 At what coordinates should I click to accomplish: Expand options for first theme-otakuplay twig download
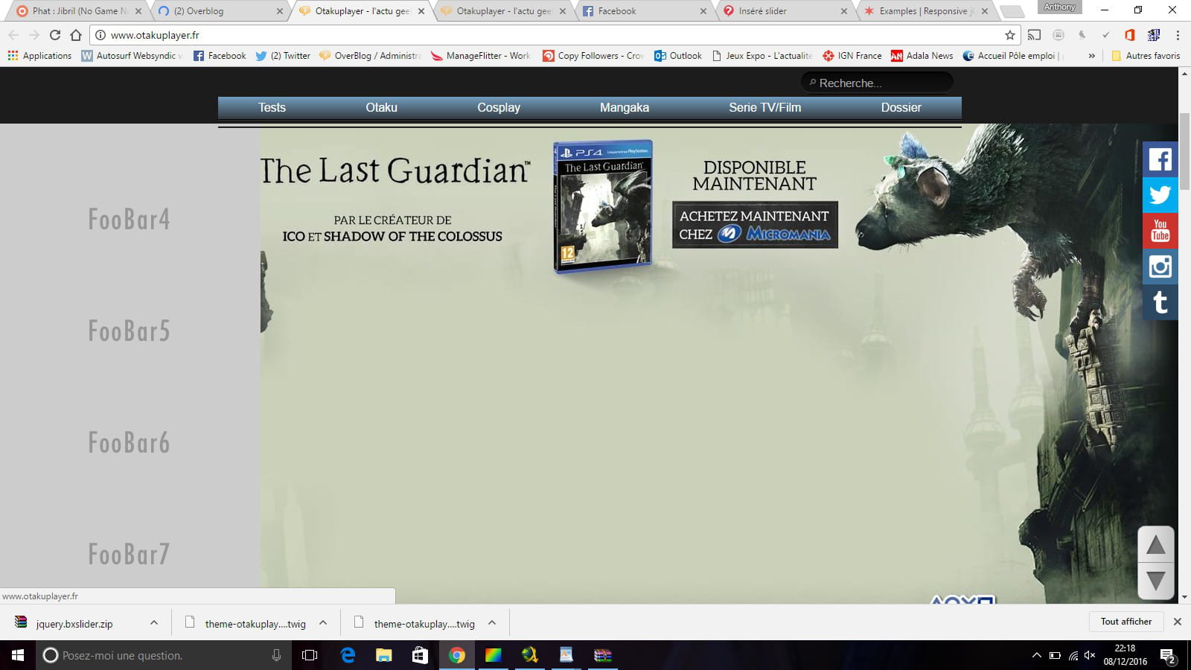tap(323, 623)
